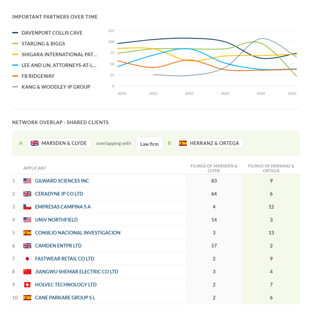
Task: Click Herranz filings value 12 for Empresas Campina
Action: point(271,207)
